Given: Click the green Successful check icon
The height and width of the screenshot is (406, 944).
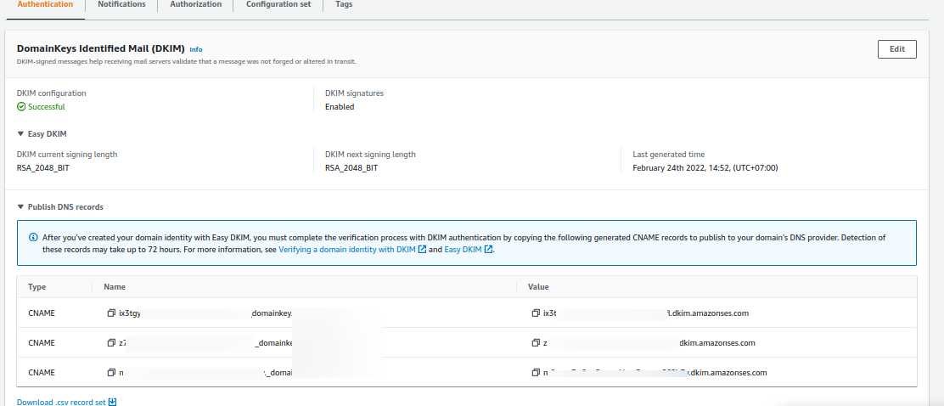Looking at the screenshot, I should pyautogui.click(x=21, y=107).
